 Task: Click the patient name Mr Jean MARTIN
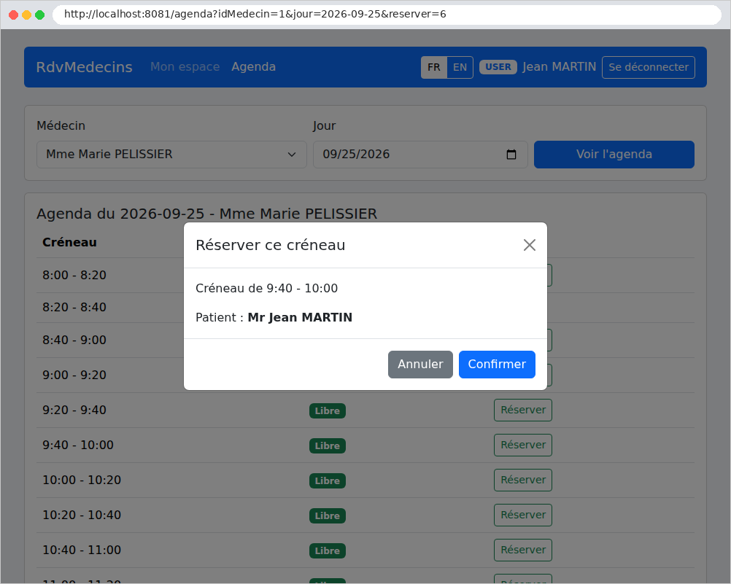tap(301, 317)
